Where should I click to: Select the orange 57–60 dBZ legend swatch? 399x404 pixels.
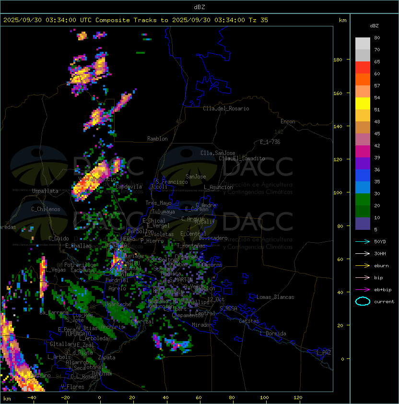(363, 79)
